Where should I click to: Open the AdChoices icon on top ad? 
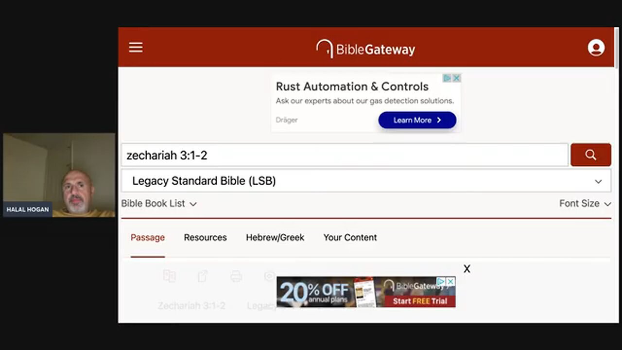[447, 78]
